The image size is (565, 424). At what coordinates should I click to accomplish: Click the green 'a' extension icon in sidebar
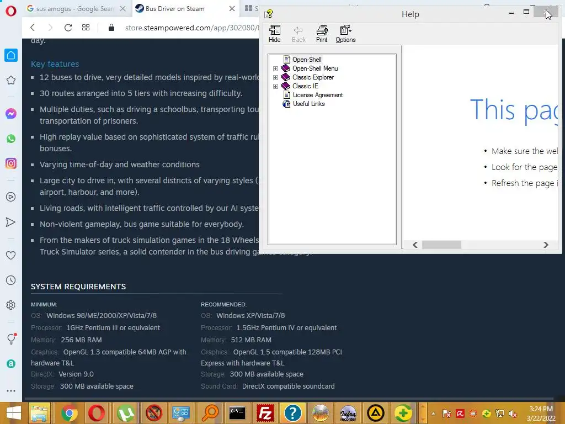pyautogui.click(x=11, y=363)
